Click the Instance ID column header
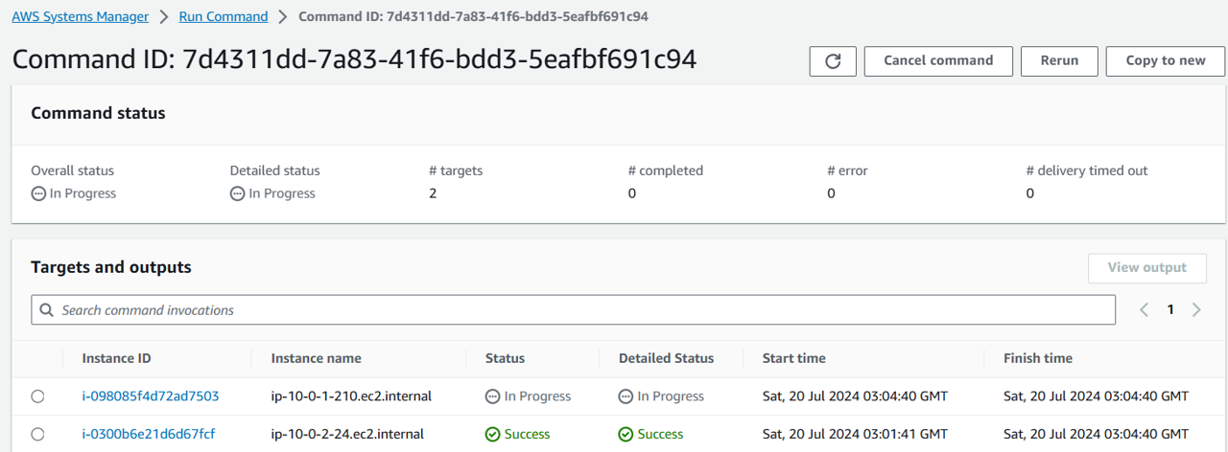 (116, 358)
